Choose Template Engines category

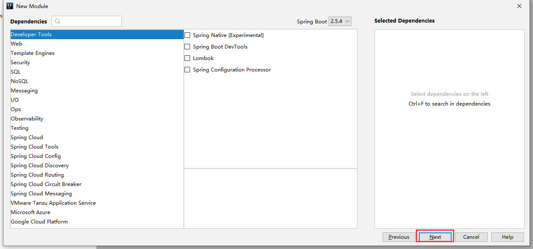coord(97,53)
